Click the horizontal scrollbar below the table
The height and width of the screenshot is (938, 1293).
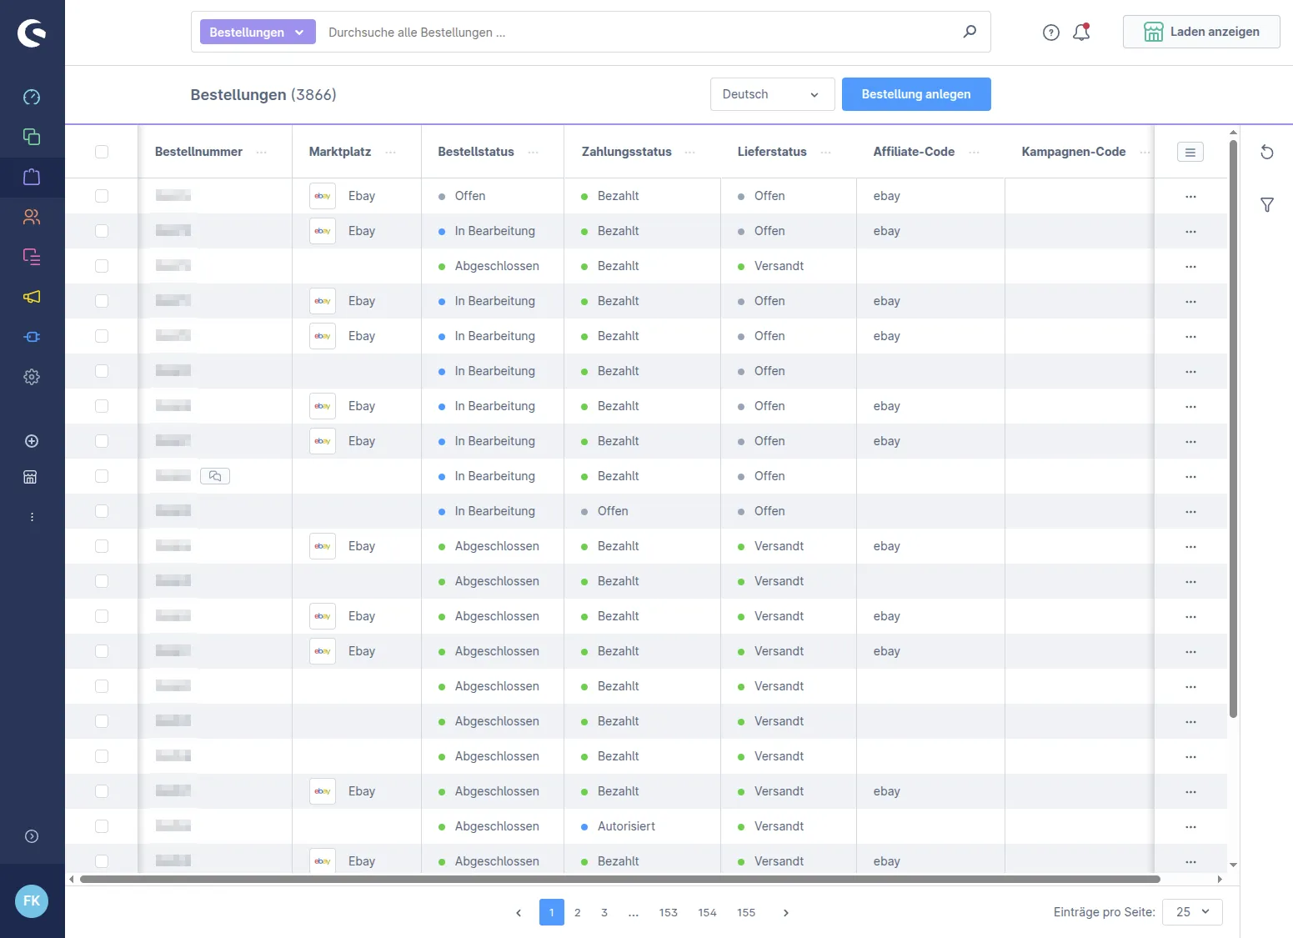[x=620, y=879]
